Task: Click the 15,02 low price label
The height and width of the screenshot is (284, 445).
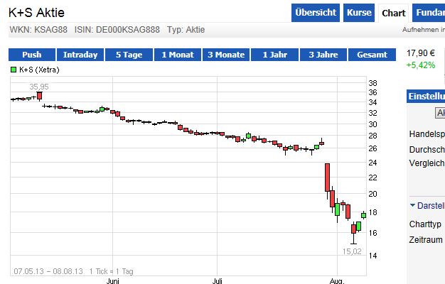Action: pyautogui.click(x=352, y=251)
